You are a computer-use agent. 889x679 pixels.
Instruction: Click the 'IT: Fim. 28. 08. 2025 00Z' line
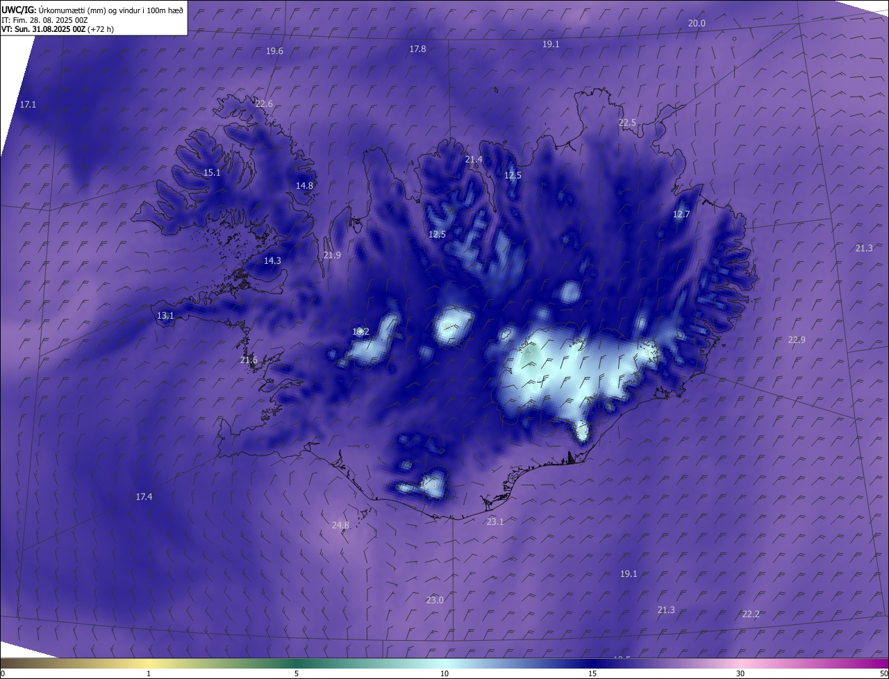[x=44, y=20]
